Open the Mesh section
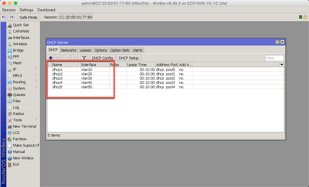The height and width of the screenshot is (187, 309). pos(23,63)
